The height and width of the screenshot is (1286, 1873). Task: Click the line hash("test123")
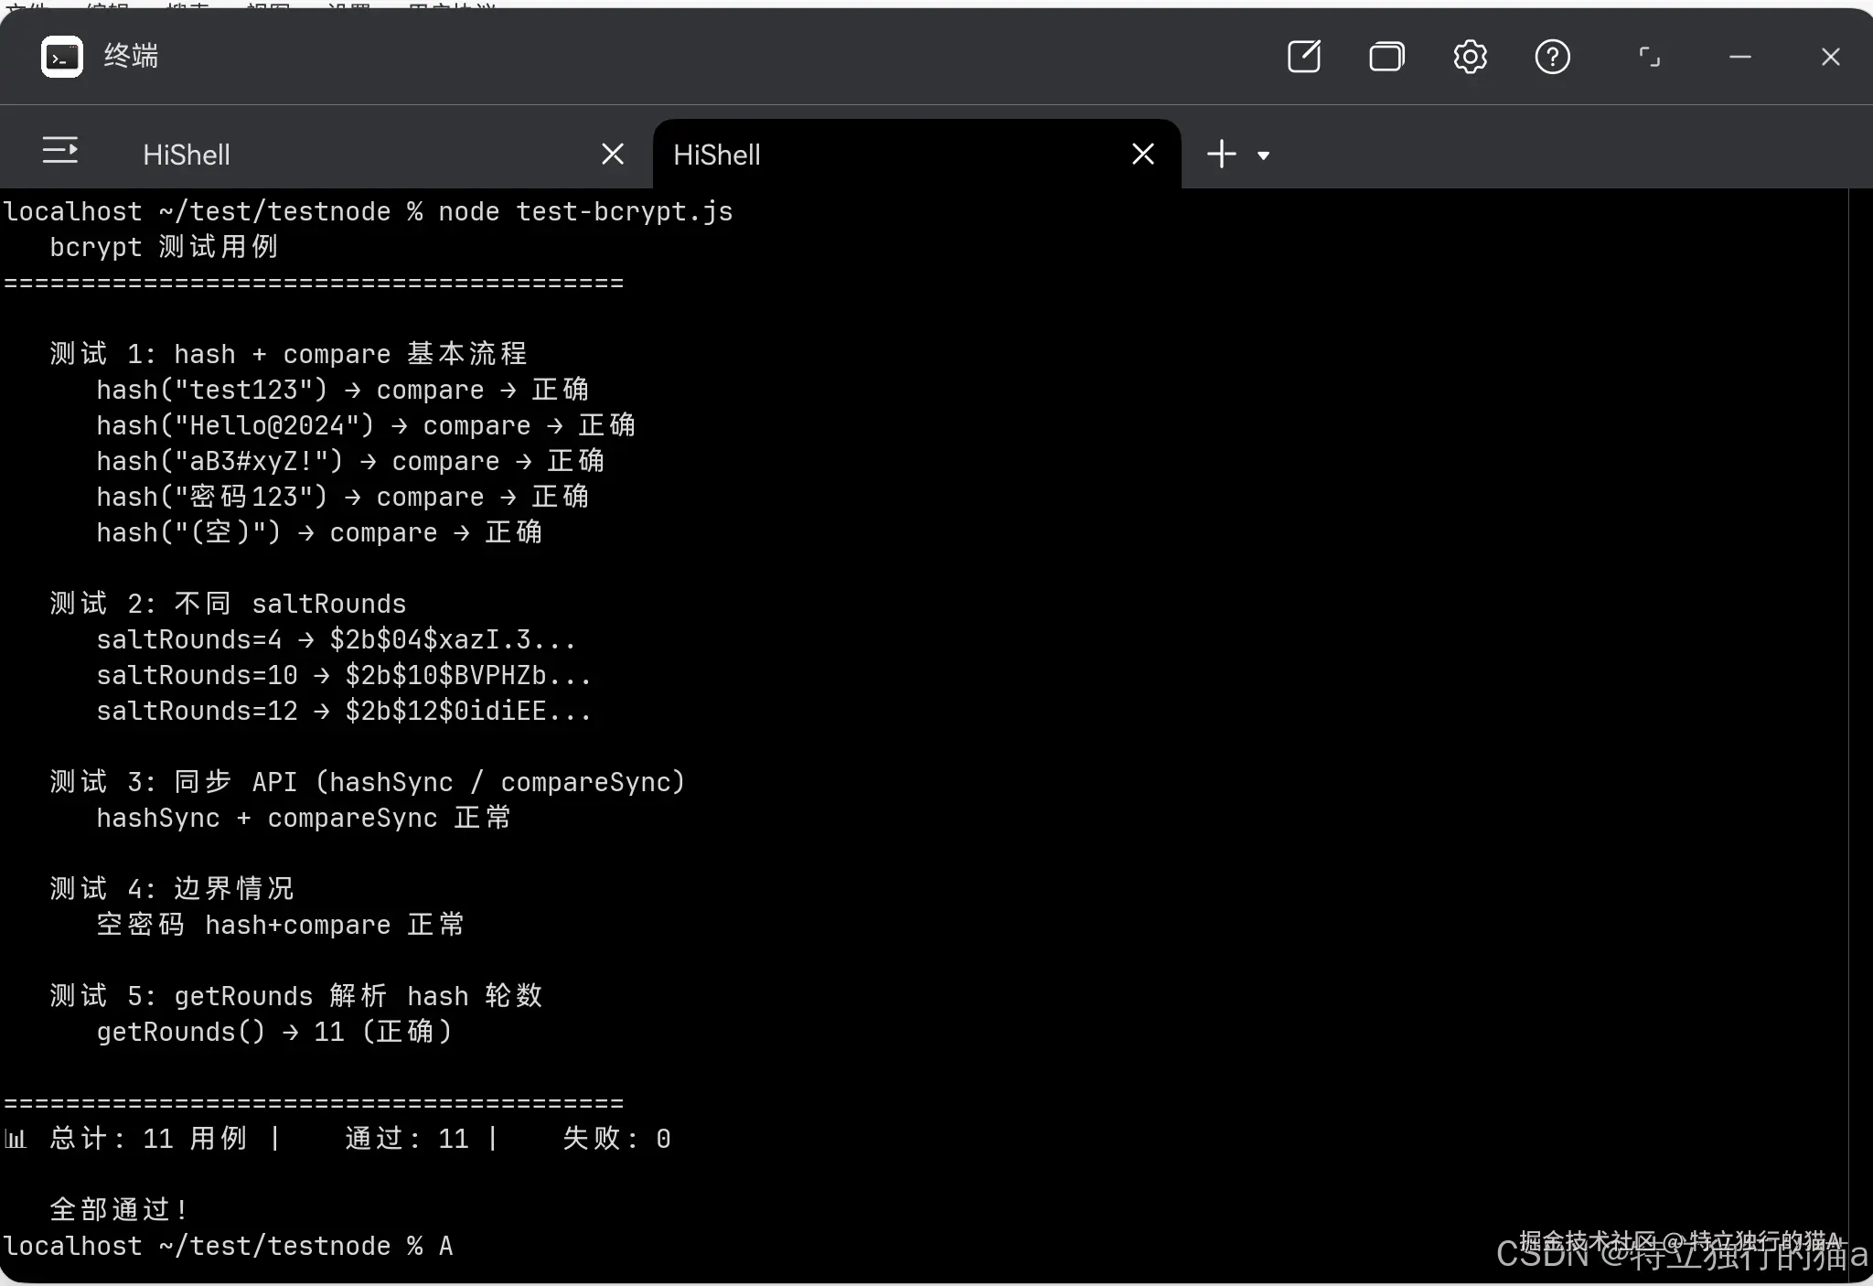(x=343, y=390)
